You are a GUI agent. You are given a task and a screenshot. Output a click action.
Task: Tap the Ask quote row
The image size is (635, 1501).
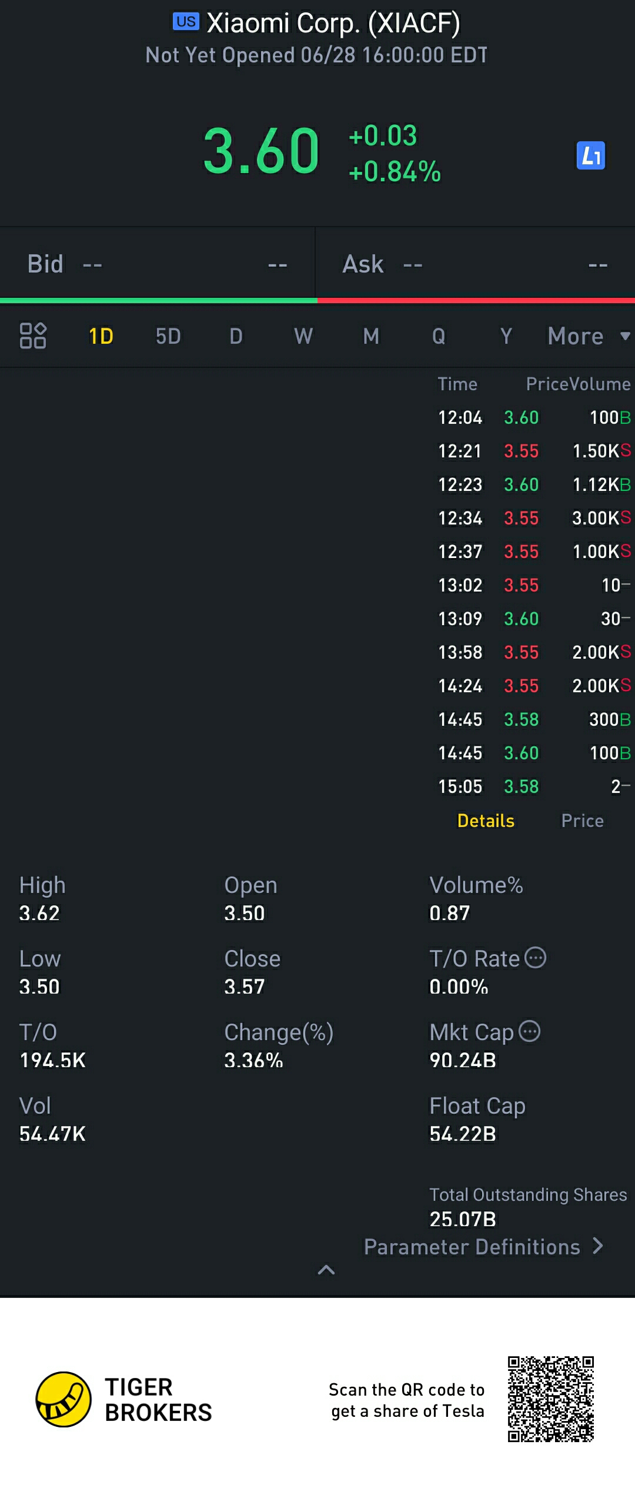475,264
